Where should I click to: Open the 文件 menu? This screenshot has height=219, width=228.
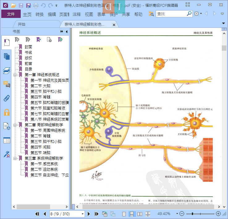[x=11, y=14]
